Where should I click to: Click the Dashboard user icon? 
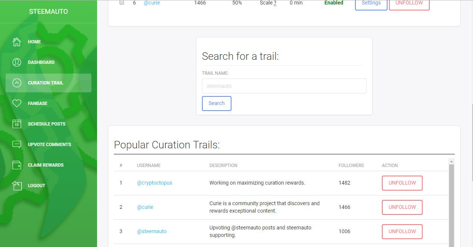[17, 62]
